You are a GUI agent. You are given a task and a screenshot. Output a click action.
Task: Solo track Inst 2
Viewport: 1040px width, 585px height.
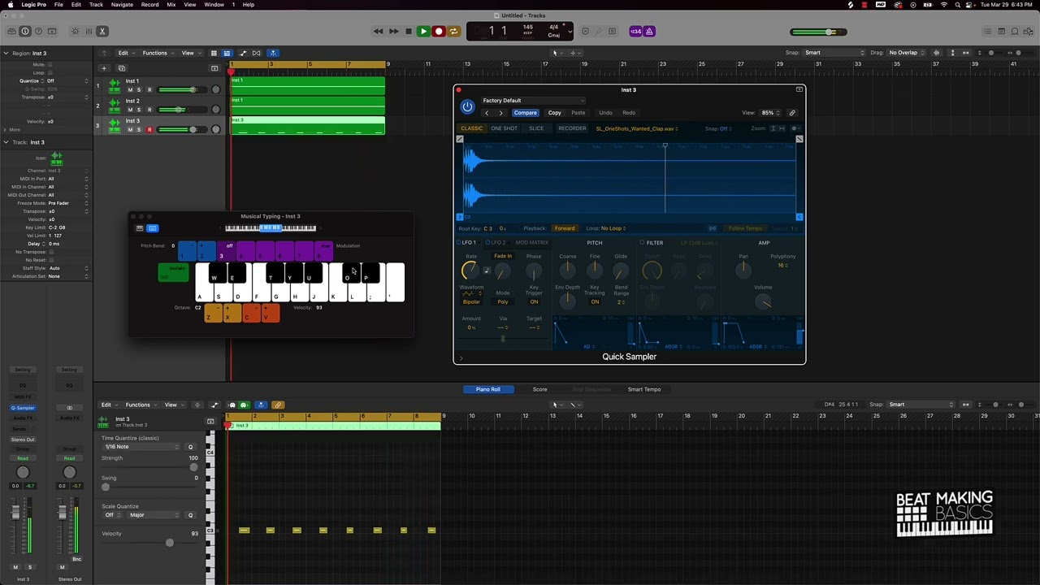point(139,110)
